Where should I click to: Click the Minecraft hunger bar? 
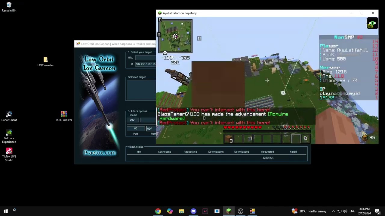coord(291,128)
